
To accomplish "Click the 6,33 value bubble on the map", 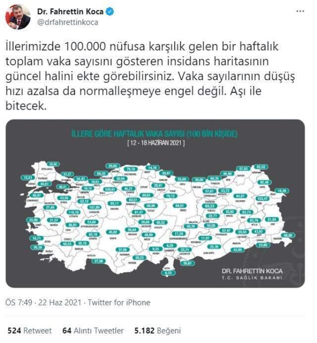I will click(x=169, y=272).
